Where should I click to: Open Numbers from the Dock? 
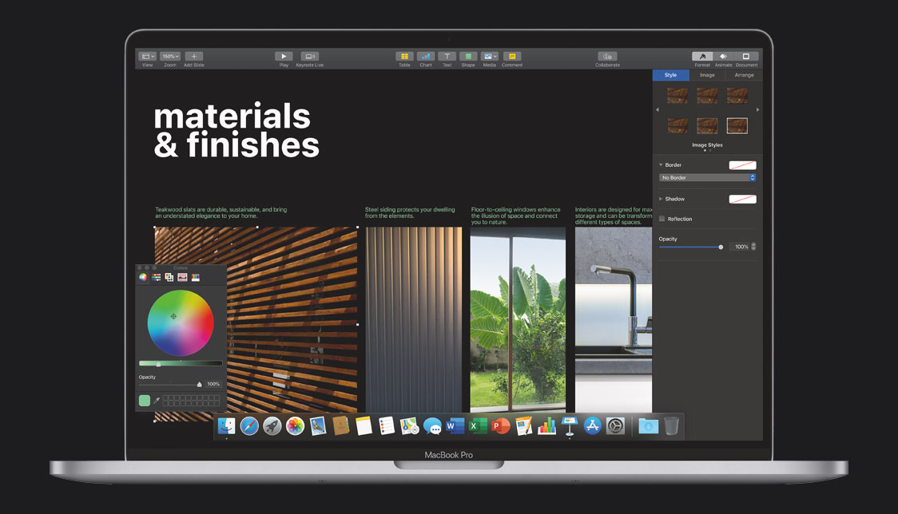546,426
